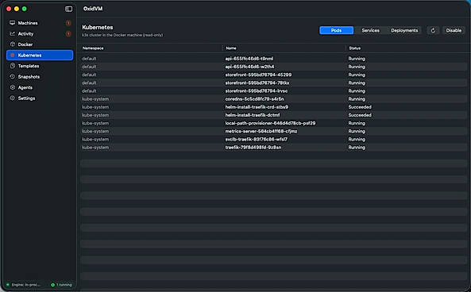The image size is (471, 292).
Task: Select pod helm-install-traefik-dctmf
Action: pos(273,115)
